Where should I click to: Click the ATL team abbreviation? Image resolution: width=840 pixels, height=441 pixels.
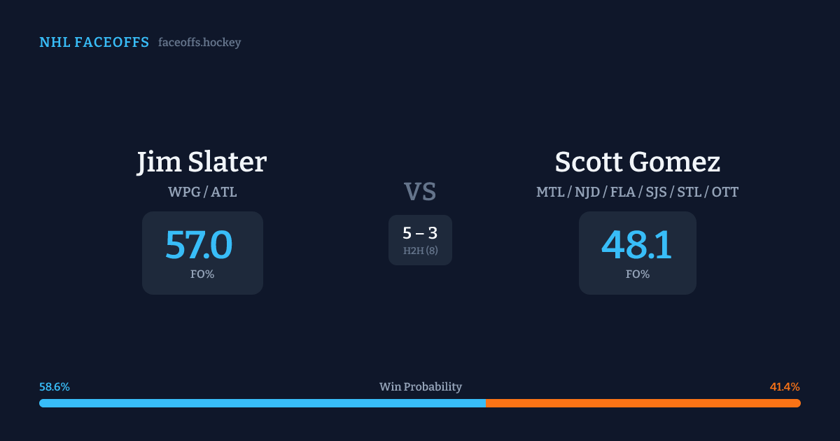224,192
